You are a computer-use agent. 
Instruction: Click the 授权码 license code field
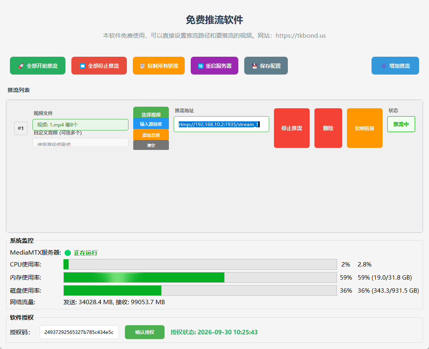coord(79,332)
